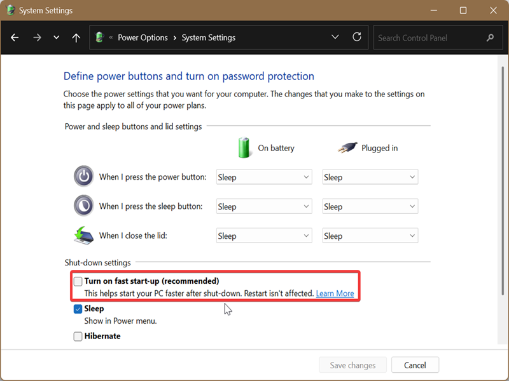Click the vertical scrollbar thumb
509x381 pixels.
click(503, 181)
